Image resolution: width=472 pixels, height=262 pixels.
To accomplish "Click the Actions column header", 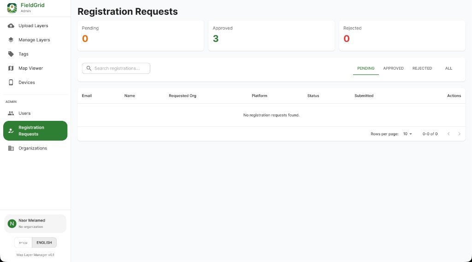I will tap(454, 96).
